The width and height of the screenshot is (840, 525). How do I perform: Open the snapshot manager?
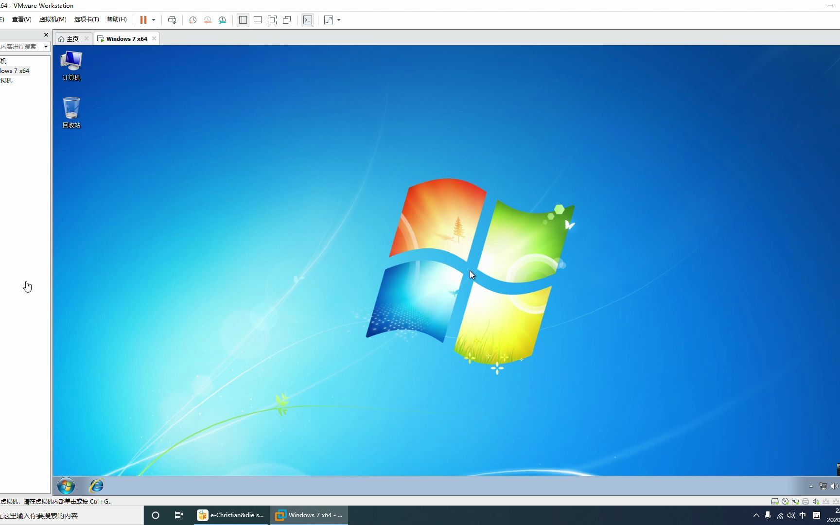click(x=222, y=20)
